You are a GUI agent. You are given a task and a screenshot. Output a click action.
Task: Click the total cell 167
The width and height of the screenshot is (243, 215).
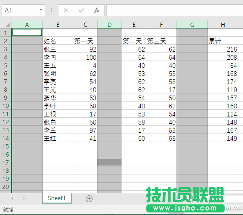223,130
